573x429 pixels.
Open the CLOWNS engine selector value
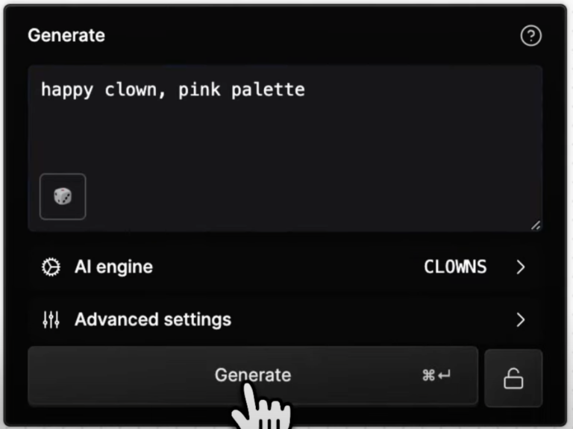[x=455, y=267]
